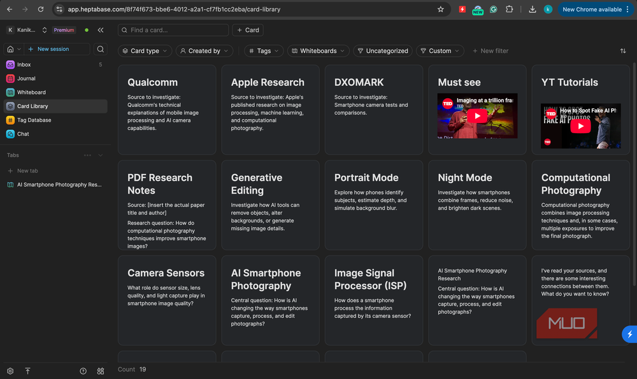
Task: Collapse the left sidebar with double chevron
Action: (x=101, y=30)
